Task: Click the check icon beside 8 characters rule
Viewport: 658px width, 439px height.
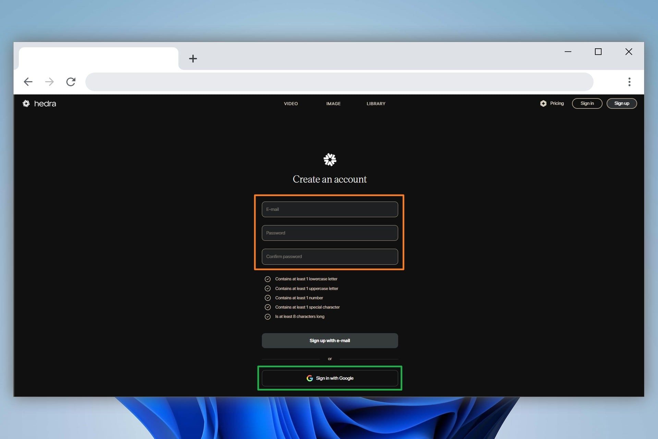Action: (268, 317)
